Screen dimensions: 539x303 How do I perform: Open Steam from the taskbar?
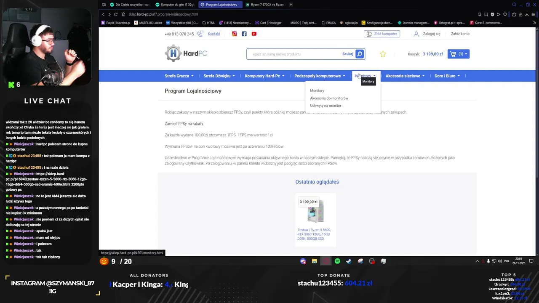[349, 261]
